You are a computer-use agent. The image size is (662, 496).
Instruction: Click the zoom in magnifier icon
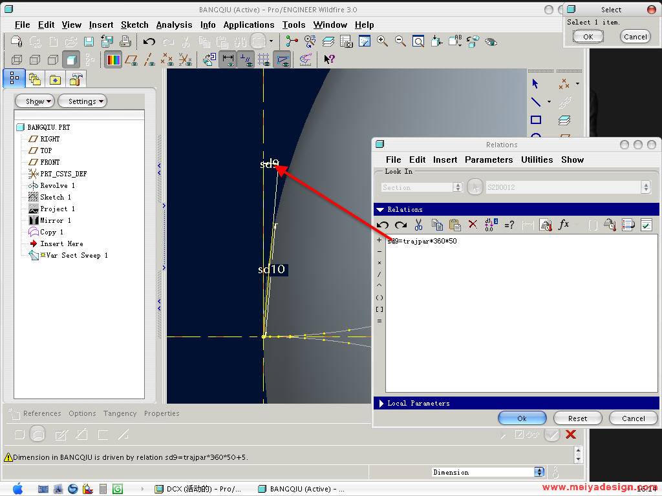point(383,41)
